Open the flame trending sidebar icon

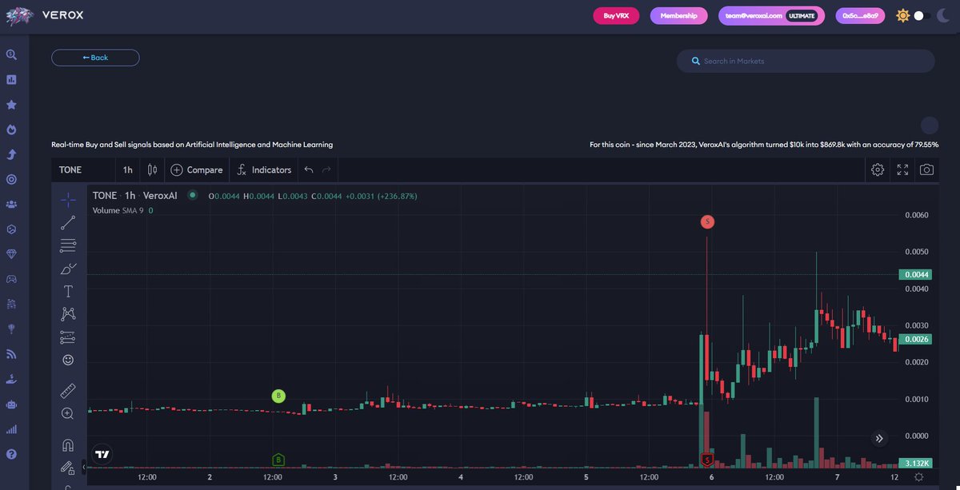(x=11, y=129)
